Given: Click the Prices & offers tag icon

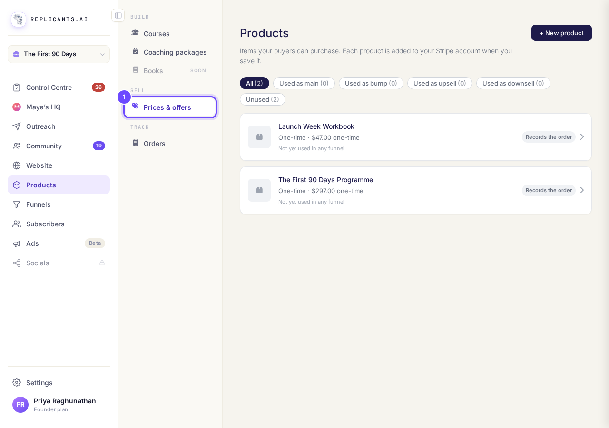Looking at the screenshot, I should (135, 107).
